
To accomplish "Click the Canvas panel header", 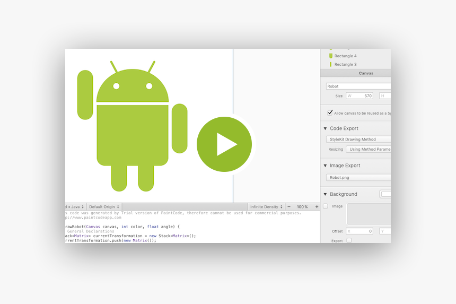I will tap(355, 73).
